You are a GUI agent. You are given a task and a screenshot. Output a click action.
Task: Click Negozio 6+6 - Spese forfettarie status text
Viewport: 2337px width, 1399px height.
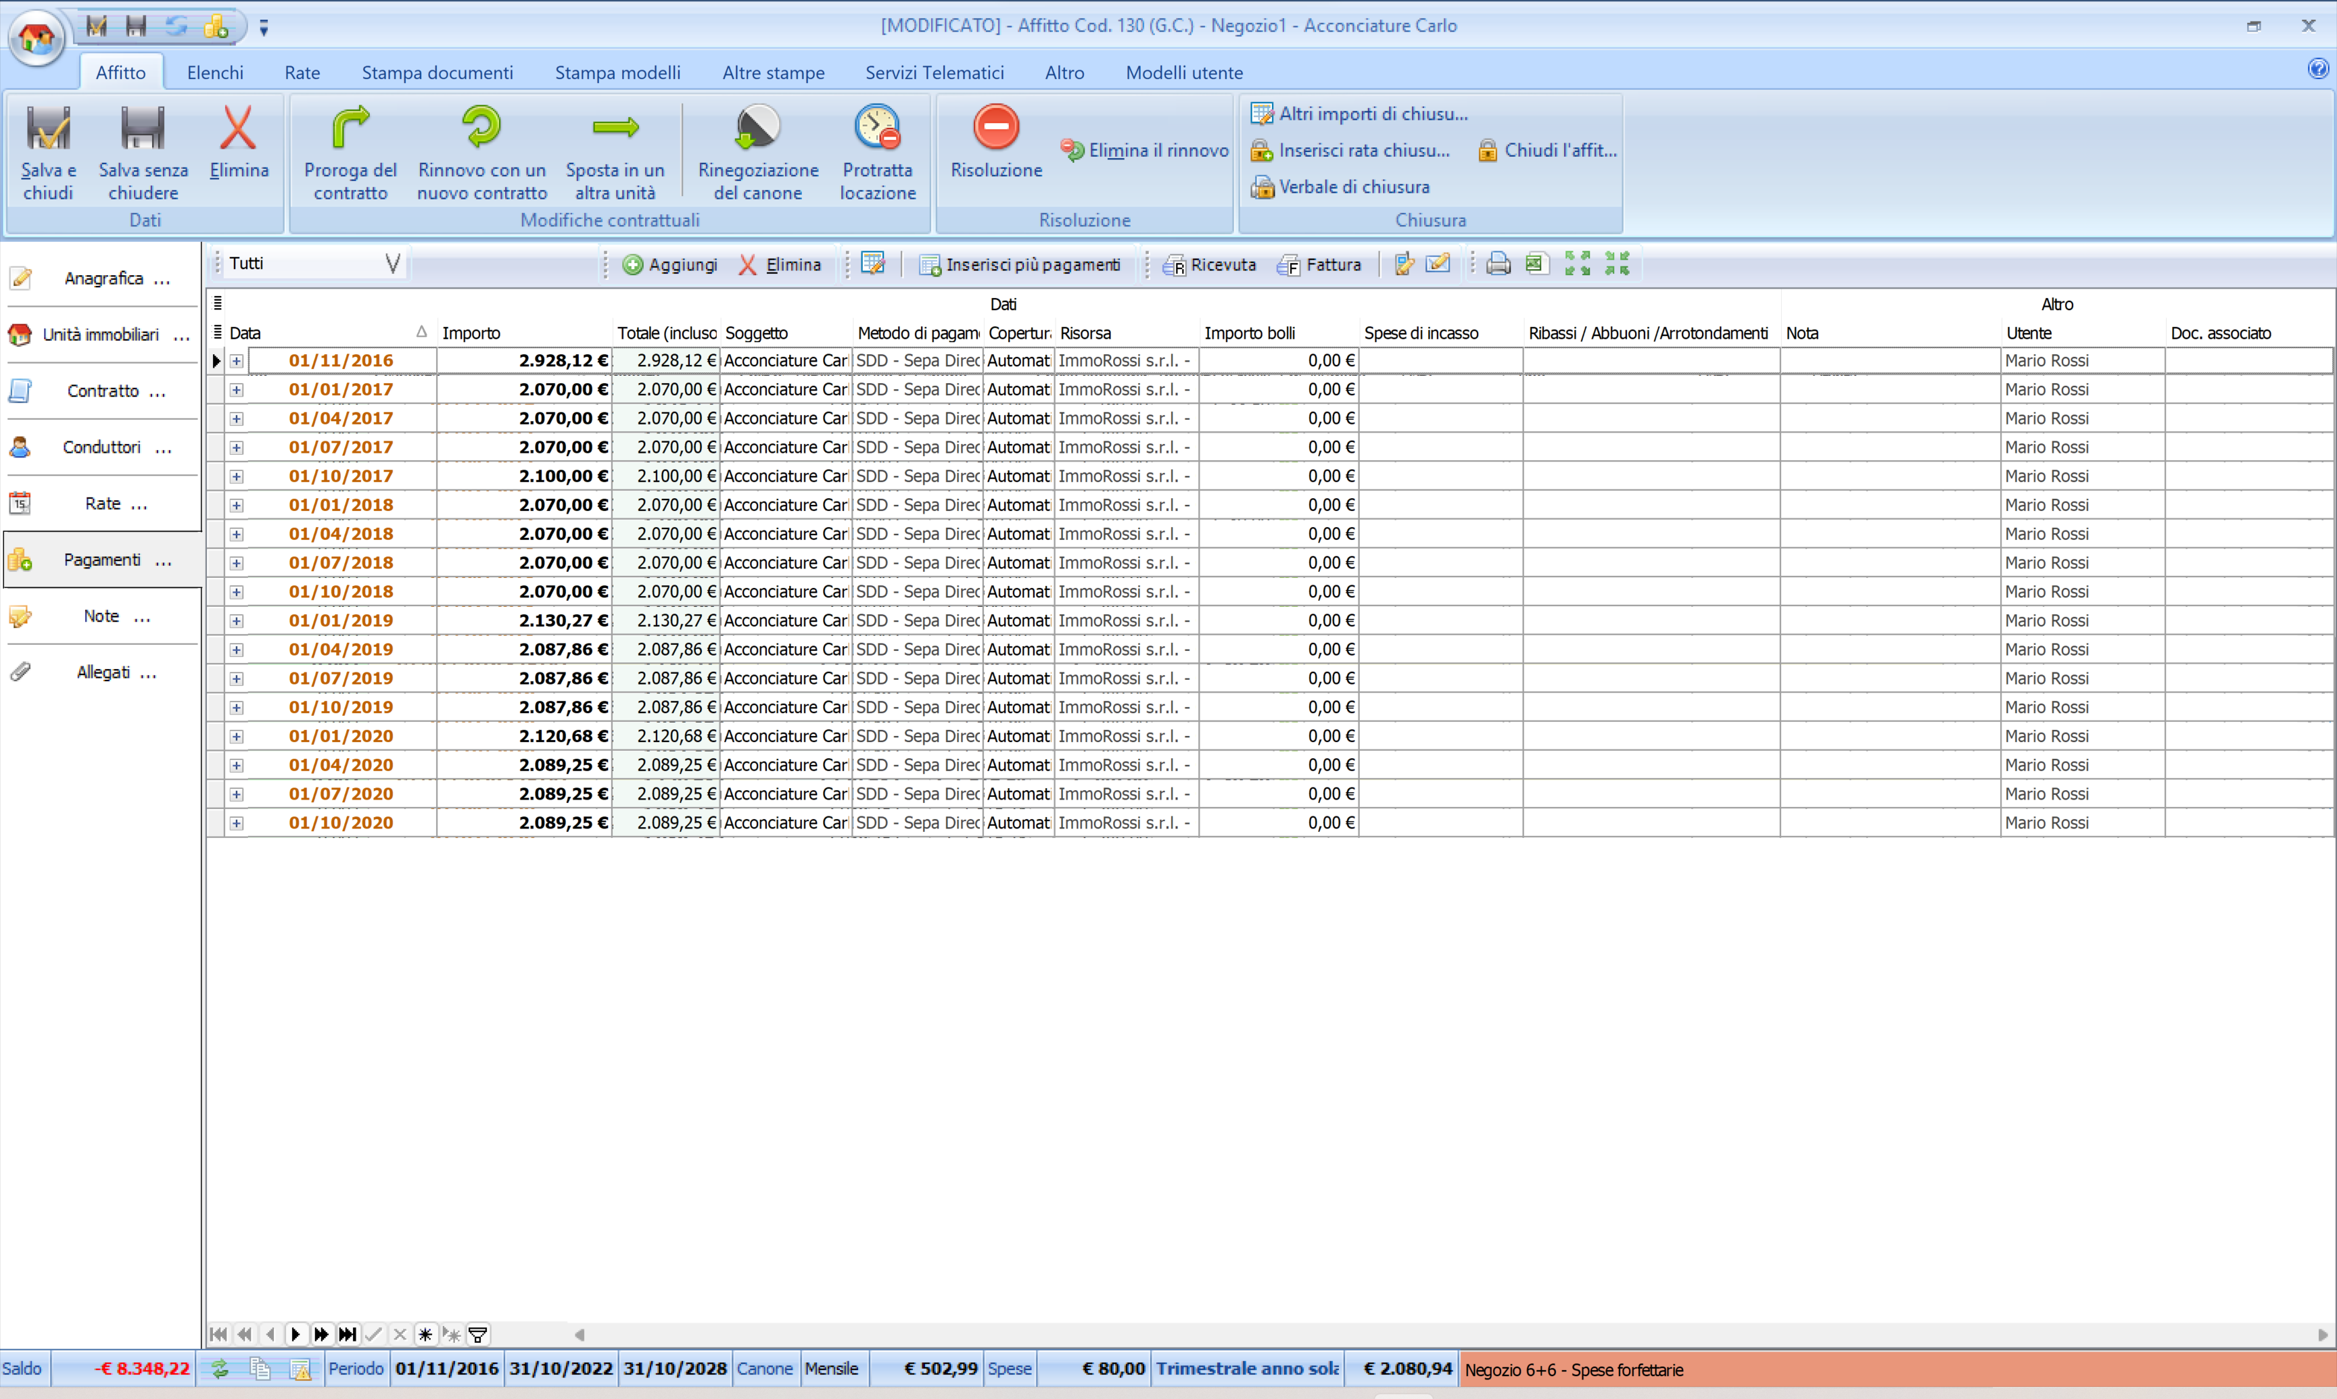(1573, 1370)
